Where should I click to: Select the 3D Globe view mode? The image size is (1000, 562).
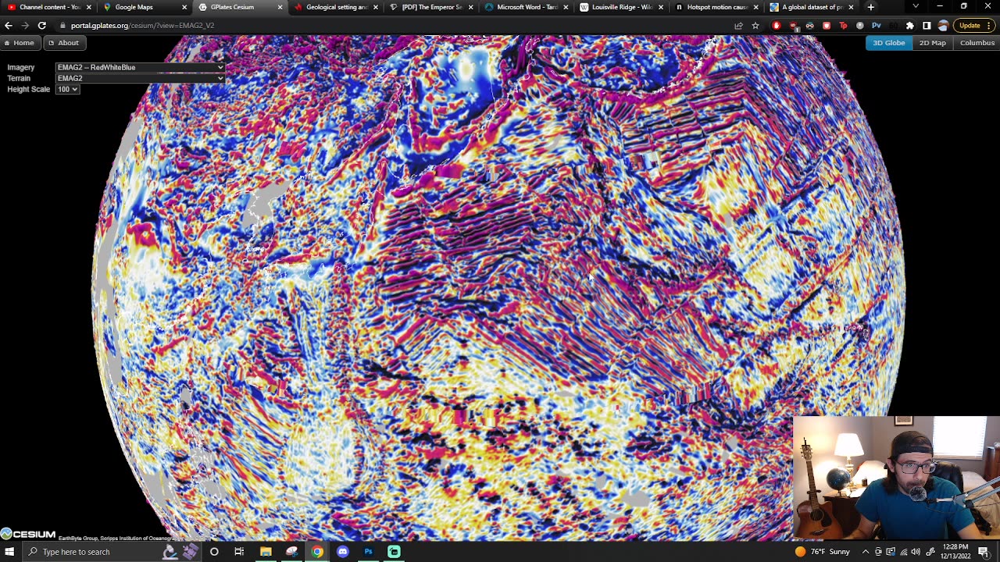coord(888,43)
